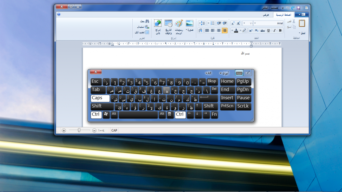The image size is (342, 192).
Task: Click the Bold formatting button
Action: (280, 30)
